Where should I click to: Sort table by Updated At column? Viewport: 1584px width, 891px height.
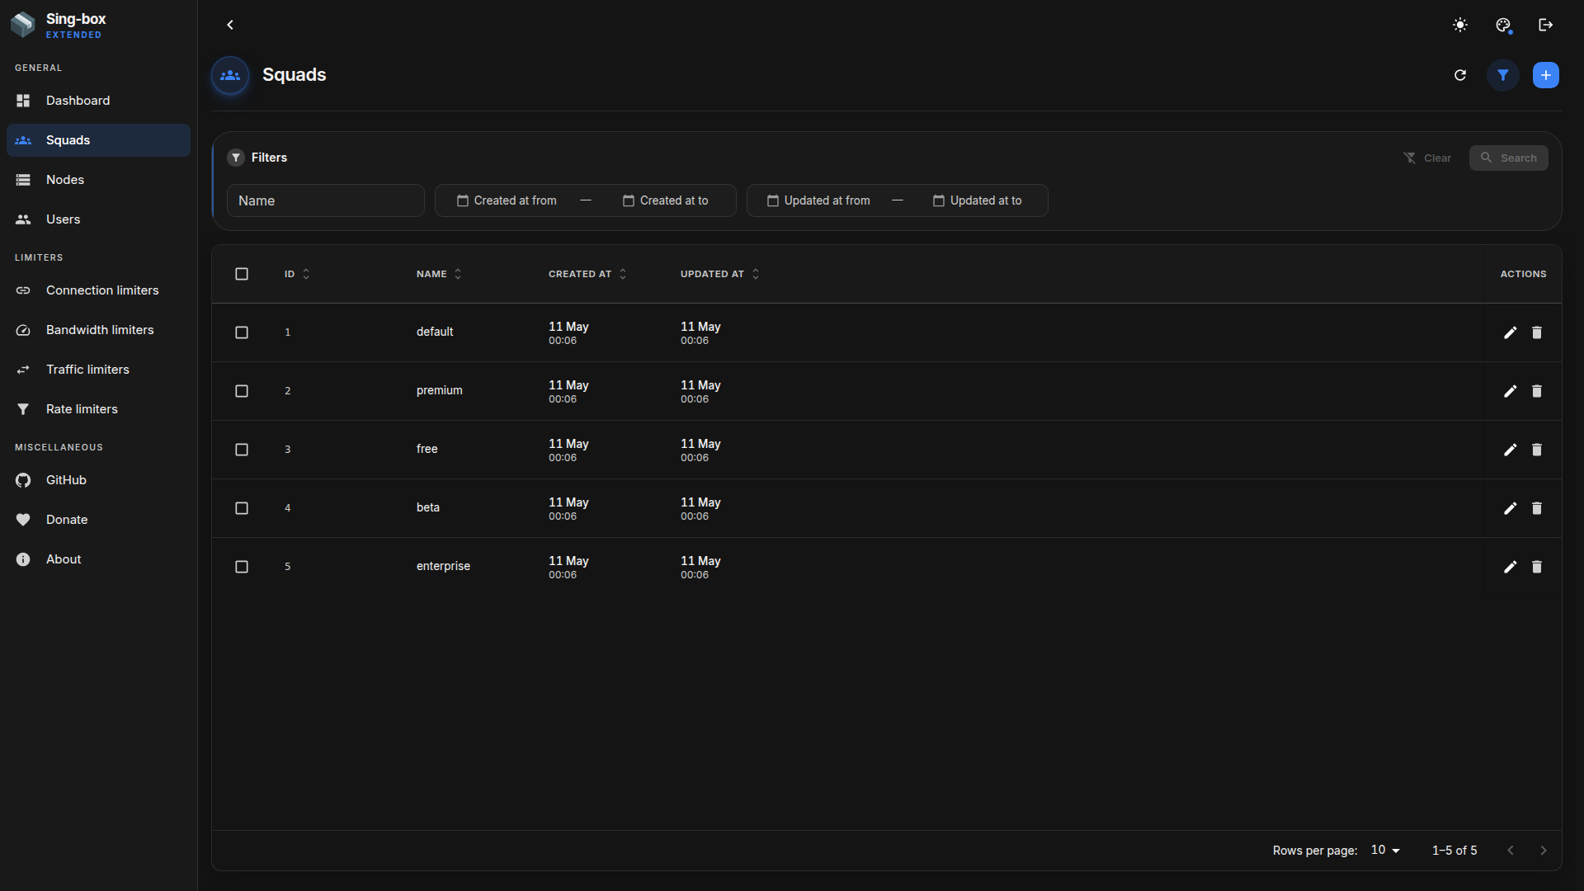coord(719,274)
